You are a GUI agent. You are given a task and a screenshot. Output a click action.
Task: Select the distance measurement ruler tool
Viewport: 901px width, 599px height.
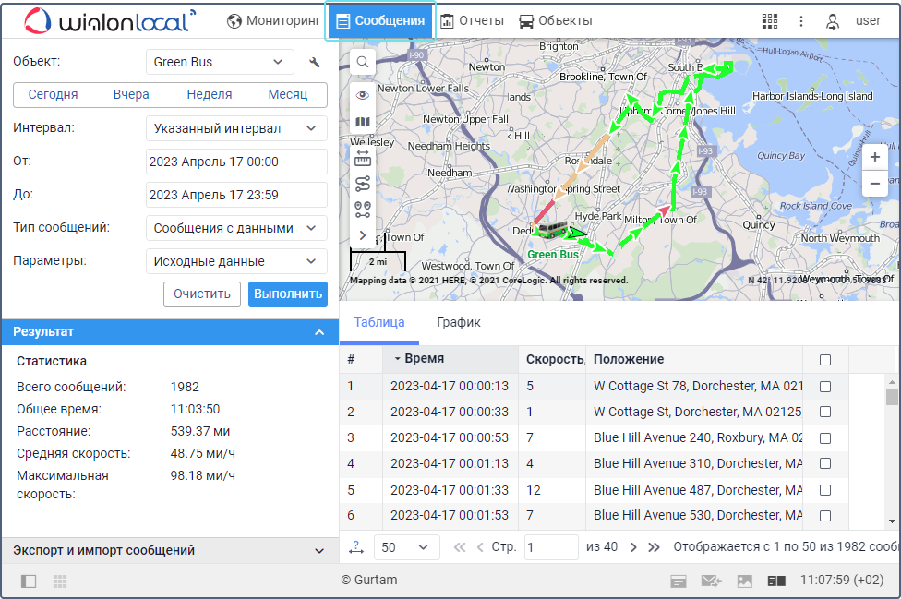(x=363, y=157)
